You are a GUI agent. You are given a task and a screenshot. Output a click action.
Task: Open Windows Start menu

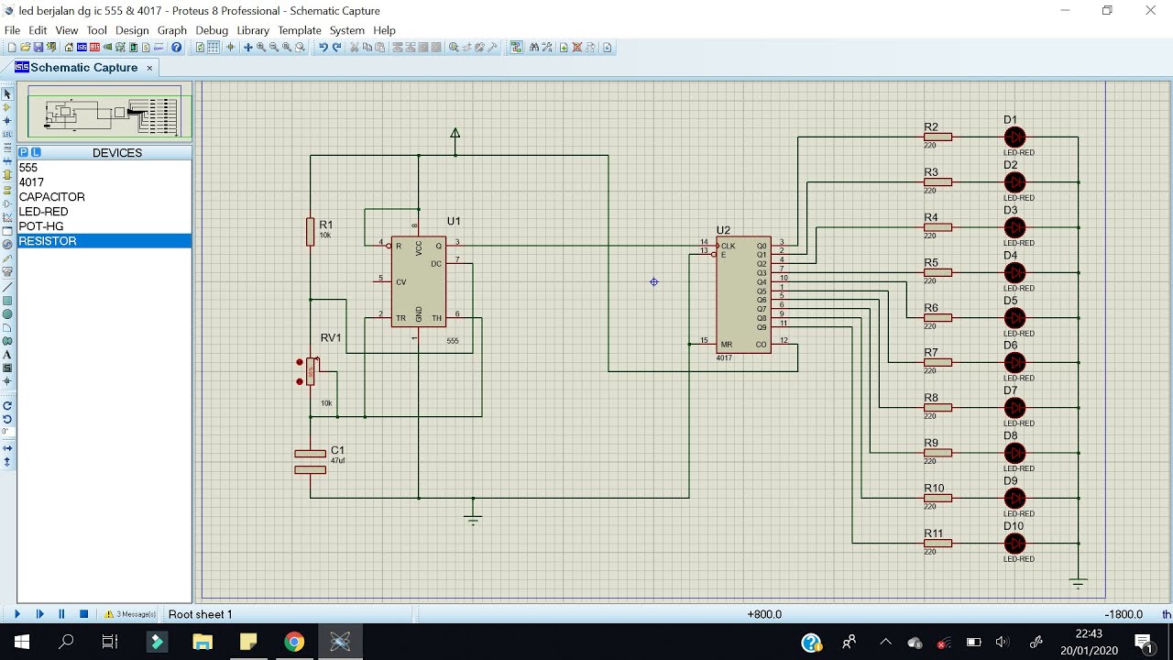pyautogui.click(x=22, y=642)
